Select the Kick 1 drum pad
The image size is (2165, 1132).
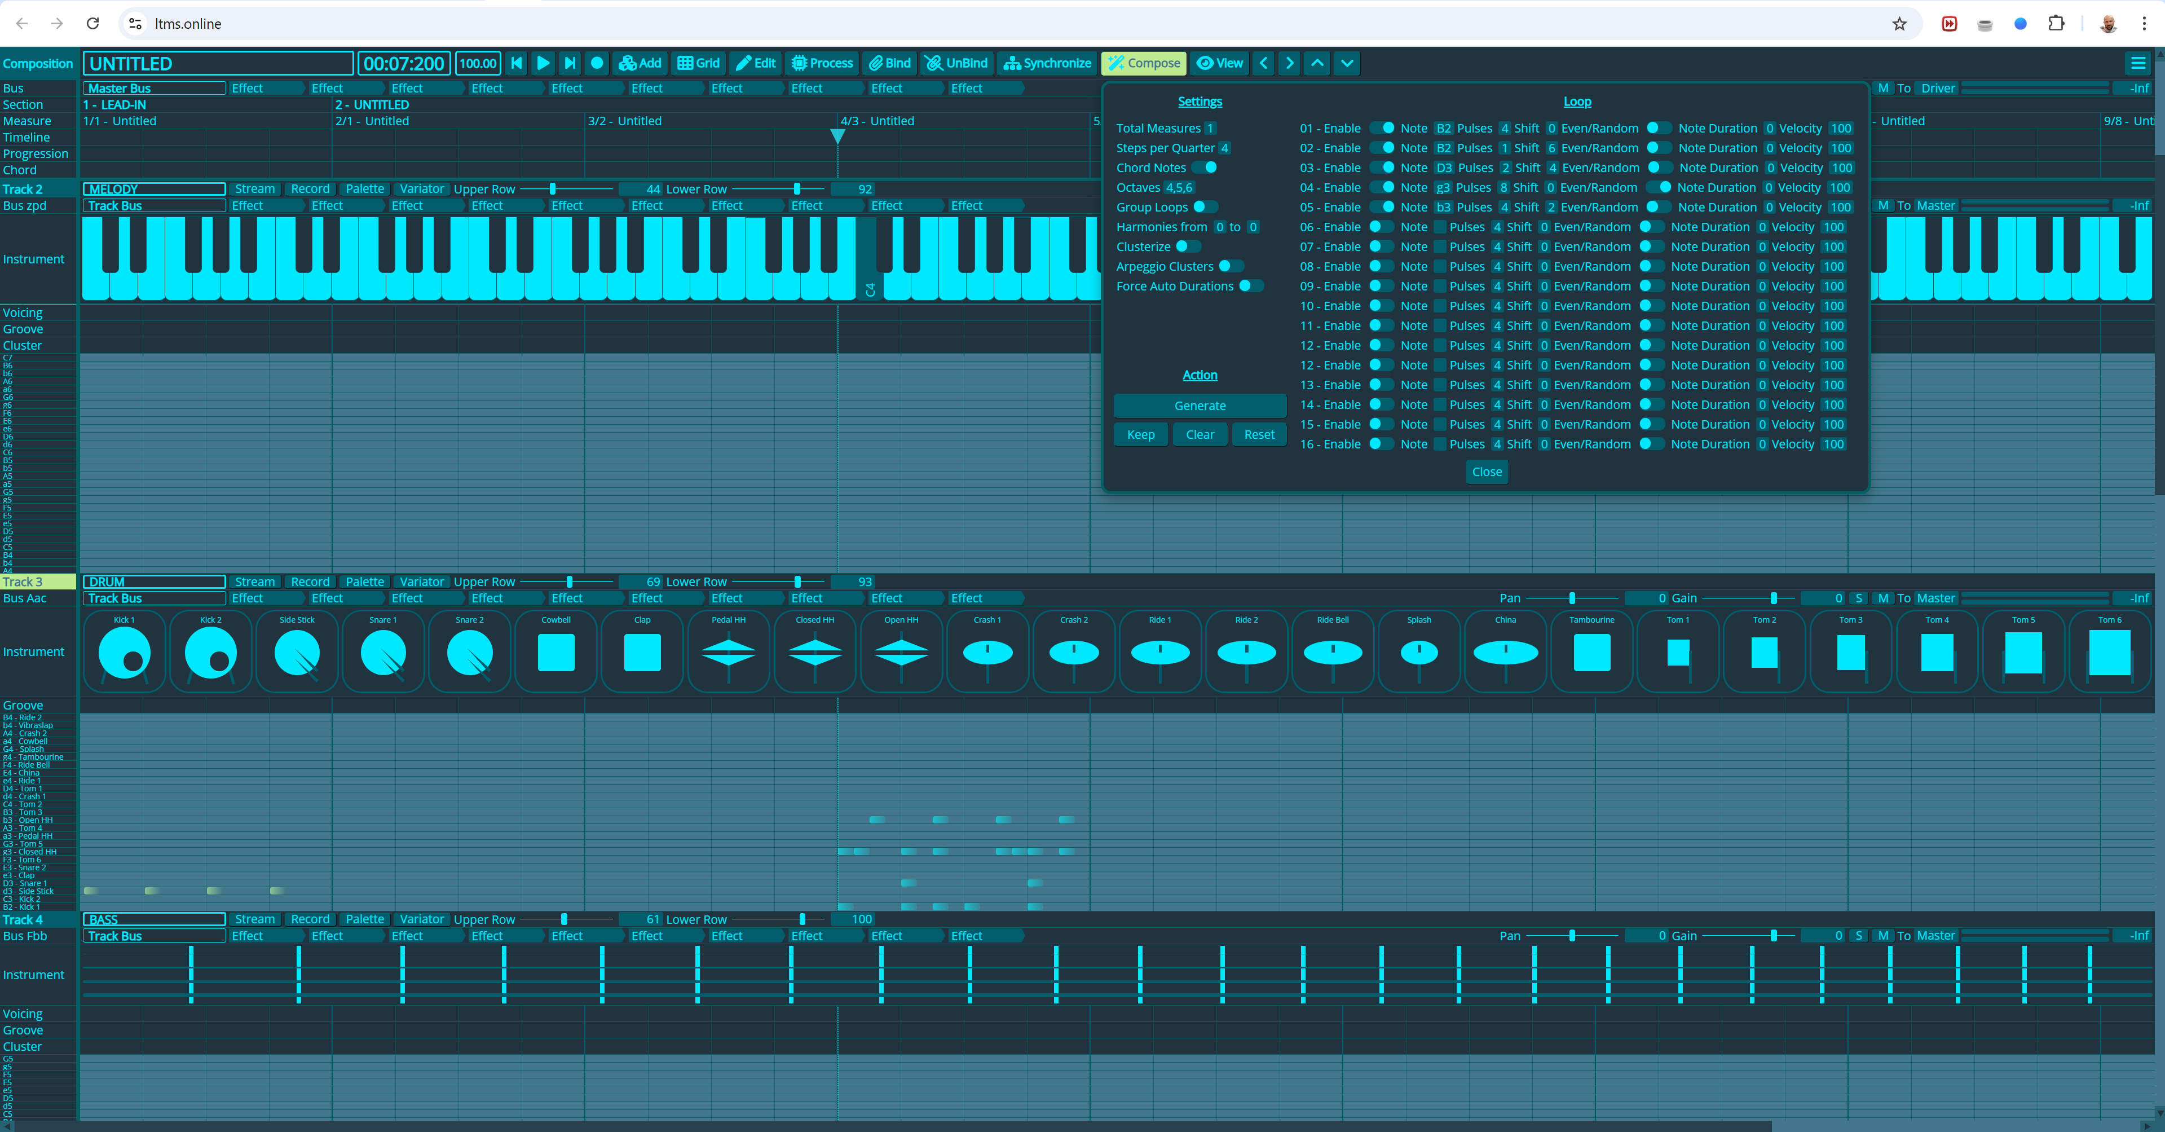pyautogui.click(x=125, y=651)
